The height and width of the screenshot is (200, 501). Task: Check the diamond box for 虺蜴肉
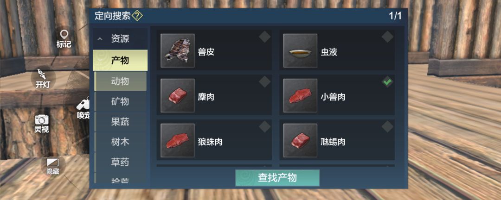(x=387, y=127)
